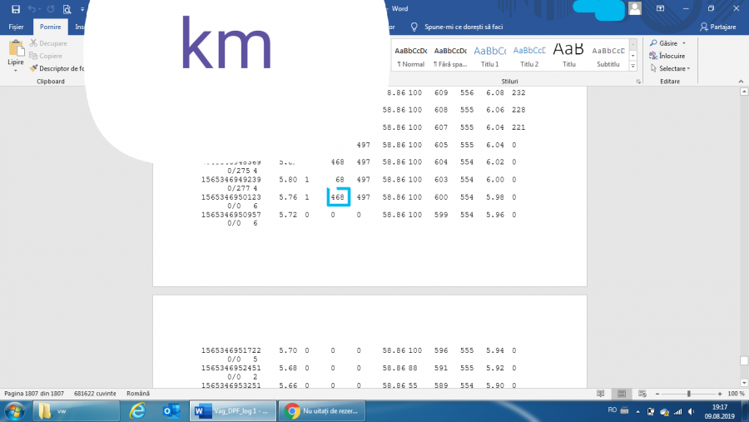Open the user account avatar icon
749x422 pixels.
tap(635, 8)
